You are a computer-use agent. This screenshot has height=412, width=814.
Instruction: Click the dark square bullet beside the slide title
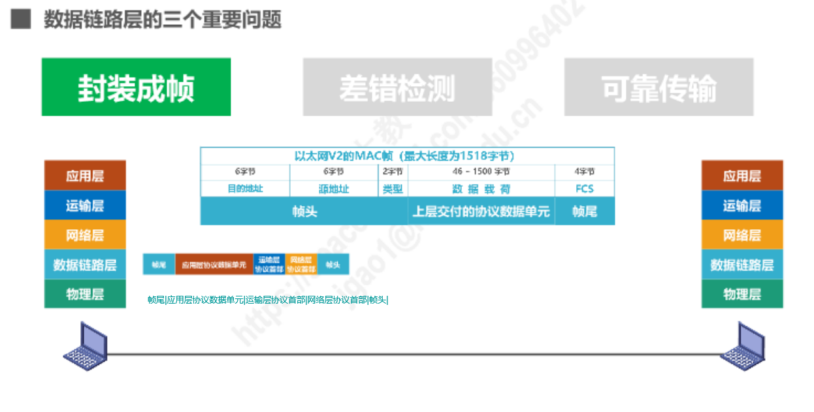click(21, 18)
